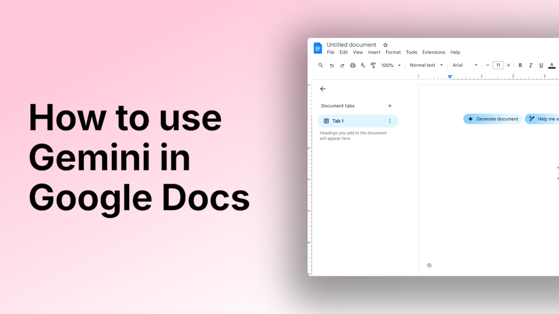
Task: Open the 100% zoom dropdown
Action: pos(391,65)
